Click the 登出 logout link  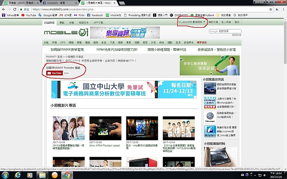pos(237,22)
